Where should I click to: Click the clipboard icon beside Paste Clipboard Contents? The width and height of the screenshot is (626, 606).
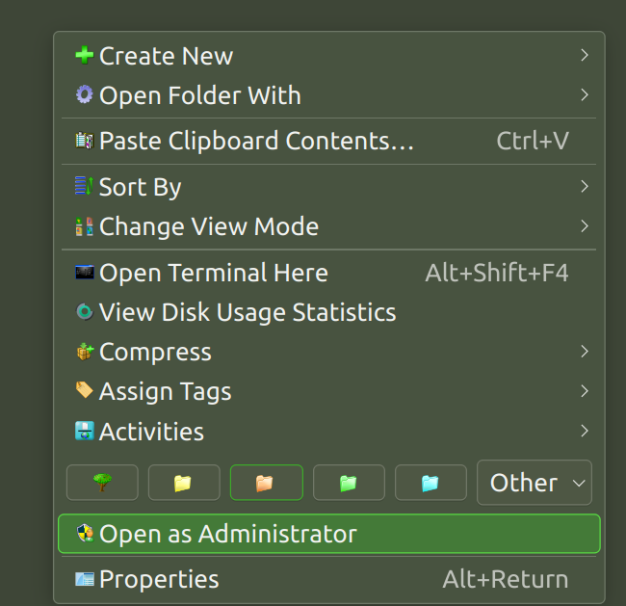pyautogui.click(x=84, y=141)
